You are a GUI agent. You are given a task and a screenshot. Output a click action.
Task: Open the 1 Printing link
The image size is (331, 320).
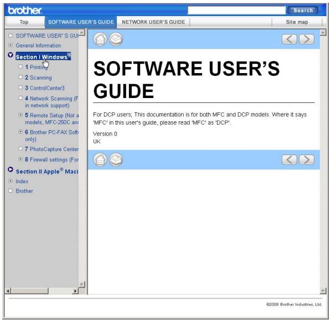click(x=37, y=67)
